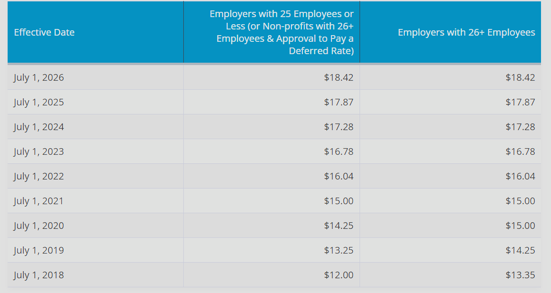The width and height of the screenshot is (551, 293).
Task: Select the July 1, 2018 date cell
Action: coord(95,275)
